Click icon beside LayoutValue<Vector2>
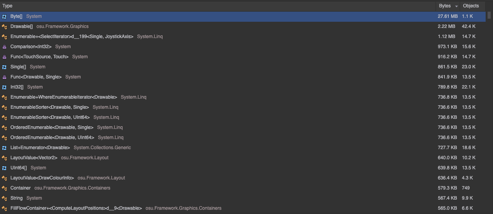Screen dimensions: 493x214 click(x=4, y=158)
